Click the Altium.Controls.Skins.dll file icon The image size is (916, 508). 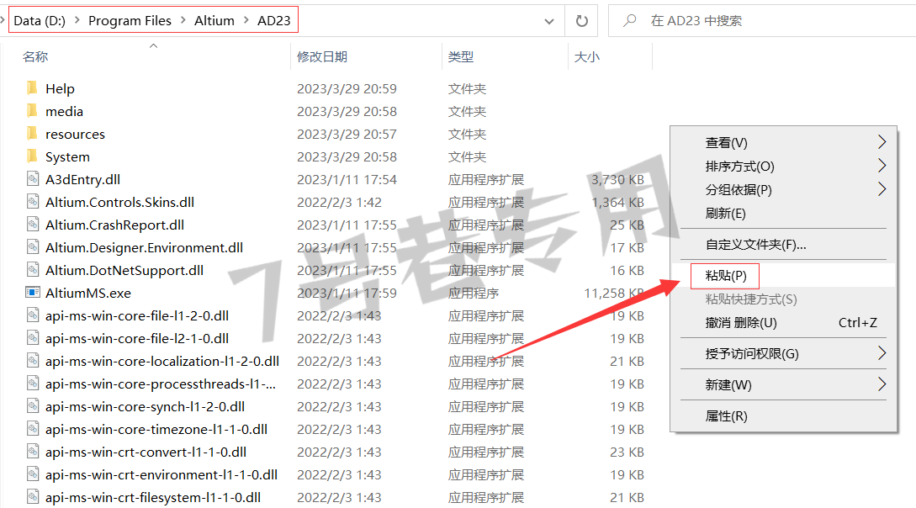point(33,202)
